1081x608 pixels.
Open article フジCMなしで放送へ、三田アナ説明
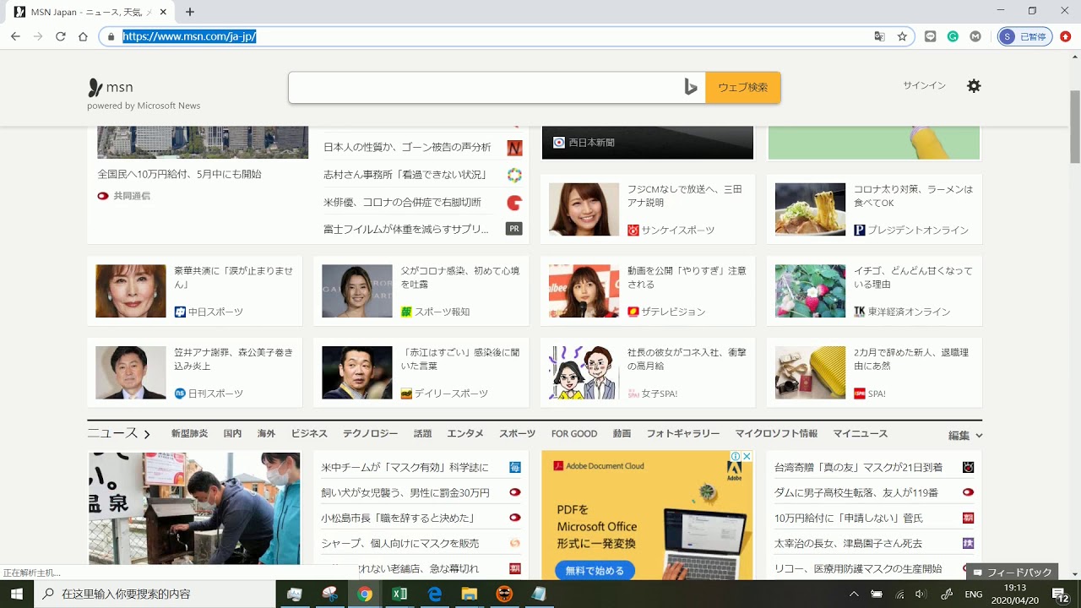click(684, 196)
